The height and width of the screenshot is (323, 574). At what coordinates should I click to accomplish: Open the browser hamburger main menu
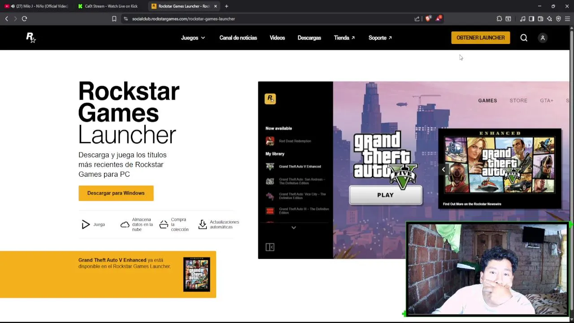click(x=567, y=19)
